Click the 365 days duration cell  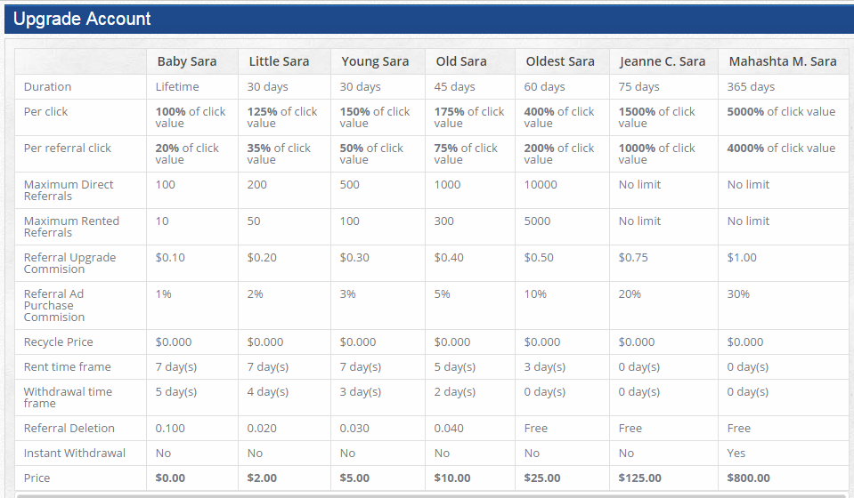click(751, 87)
